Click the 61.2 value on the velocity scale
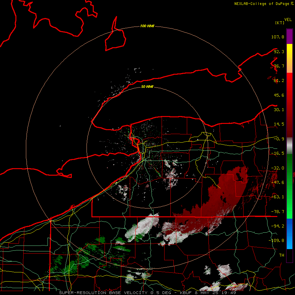This screenshot has height=295, width=295. point(279,81)
